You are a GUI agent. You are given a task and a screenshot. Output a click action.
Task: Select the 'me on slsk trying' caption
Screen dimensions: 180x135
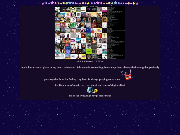pos(90,96)
